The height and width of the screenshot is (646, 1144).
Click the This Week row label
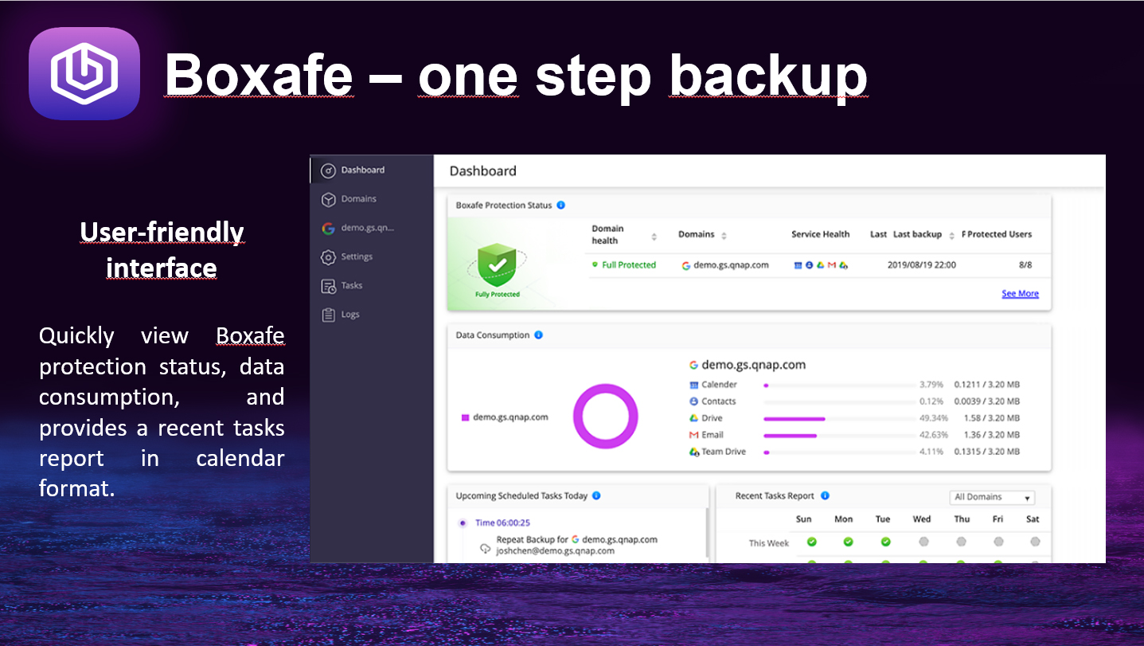coord(769,543)
